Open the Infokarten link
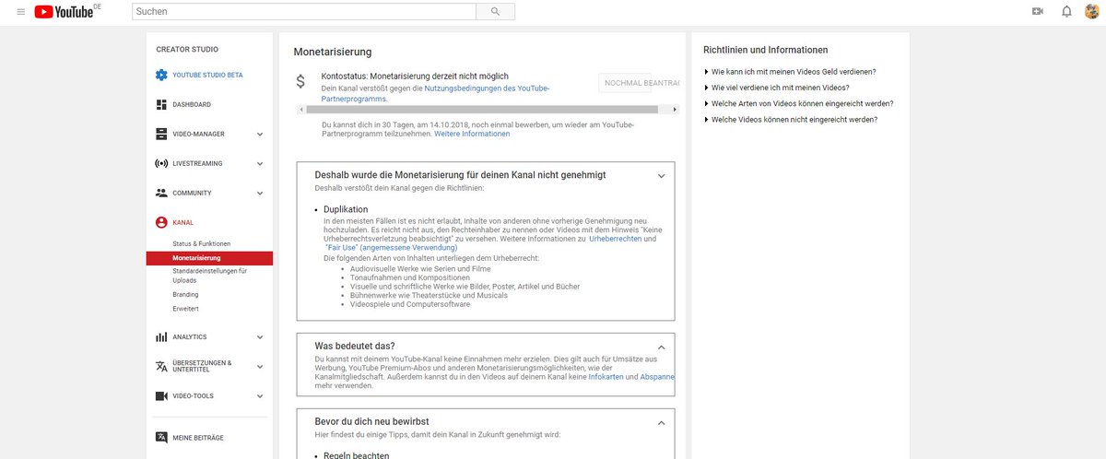The height and width of the screenshot is (459, 1106). tap(606, 377)
